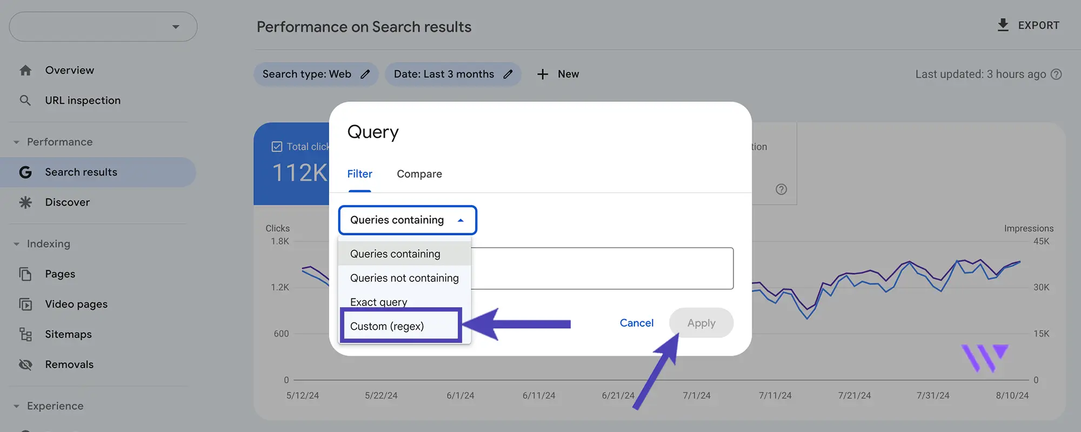Click the Discover asterisk icon
Screen dimensions: 1081x432
[x=25, y=202]
